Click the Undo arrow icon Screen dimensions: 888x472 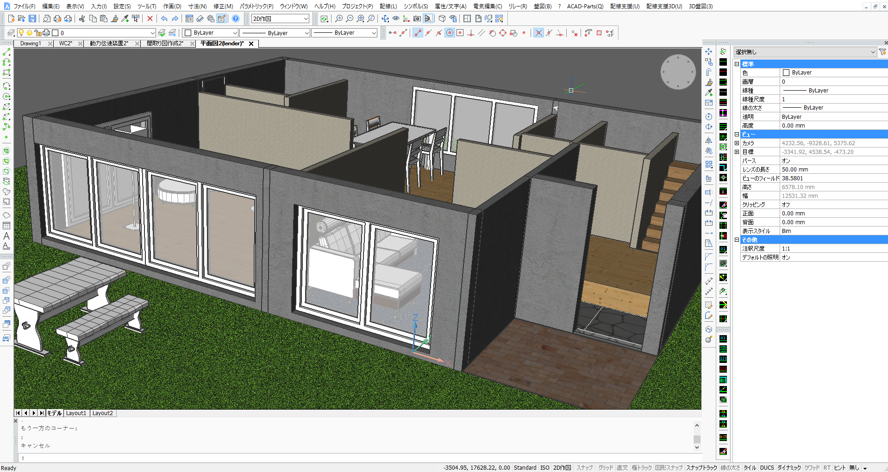point(164,18)
